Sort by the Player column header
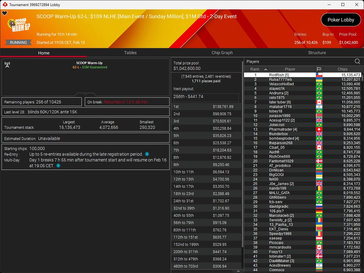364x273 pixels. click(x=290, y=69)
